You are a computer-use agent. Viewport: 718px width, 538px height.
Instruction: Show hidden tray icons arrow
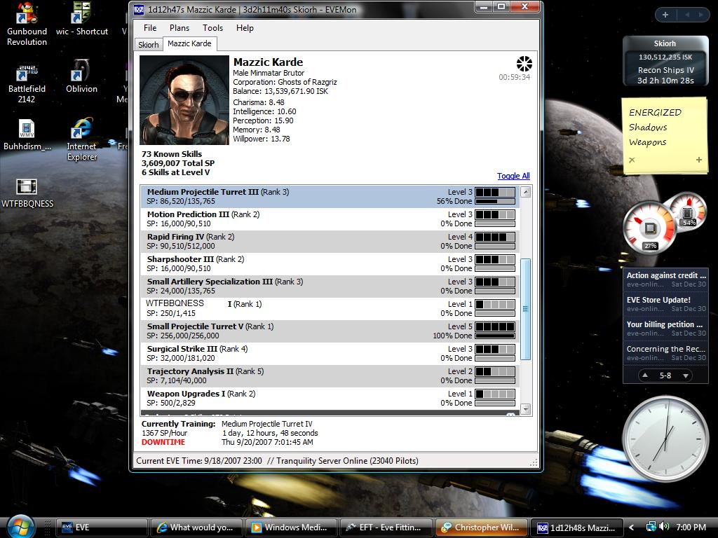tap(632, 527)
